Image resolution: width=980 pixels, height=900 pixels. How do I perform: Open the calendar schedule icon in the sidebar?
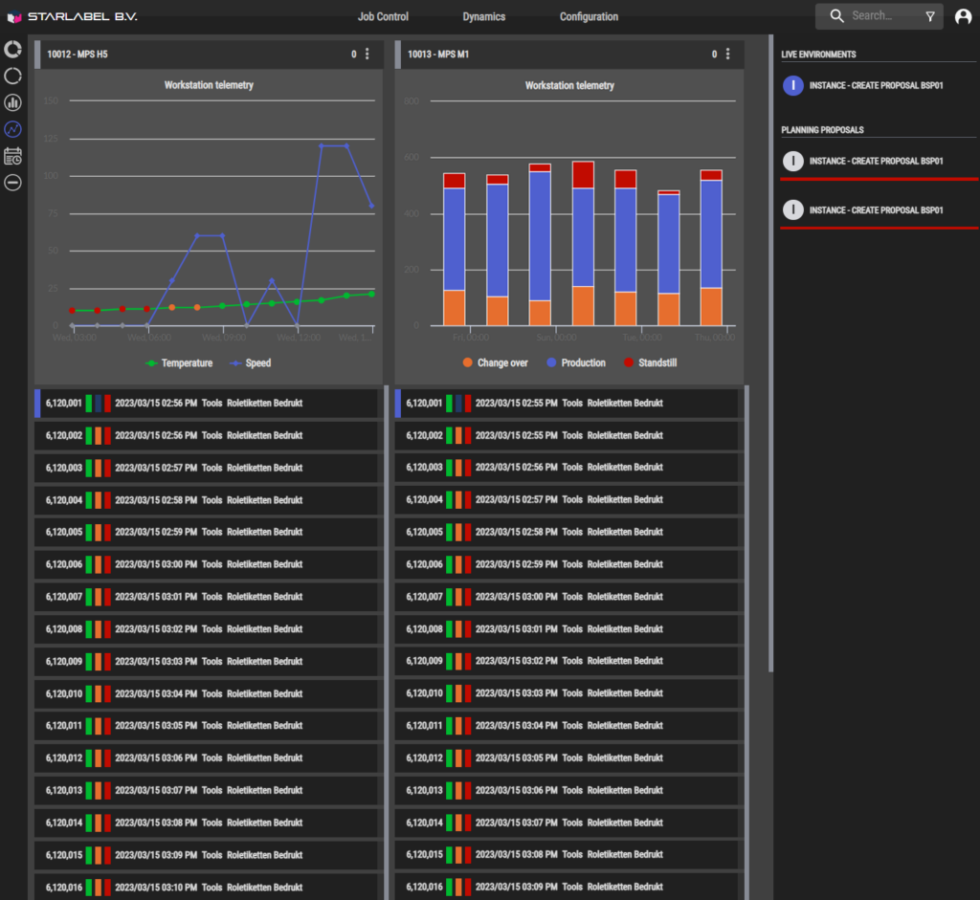coord(13,156)
